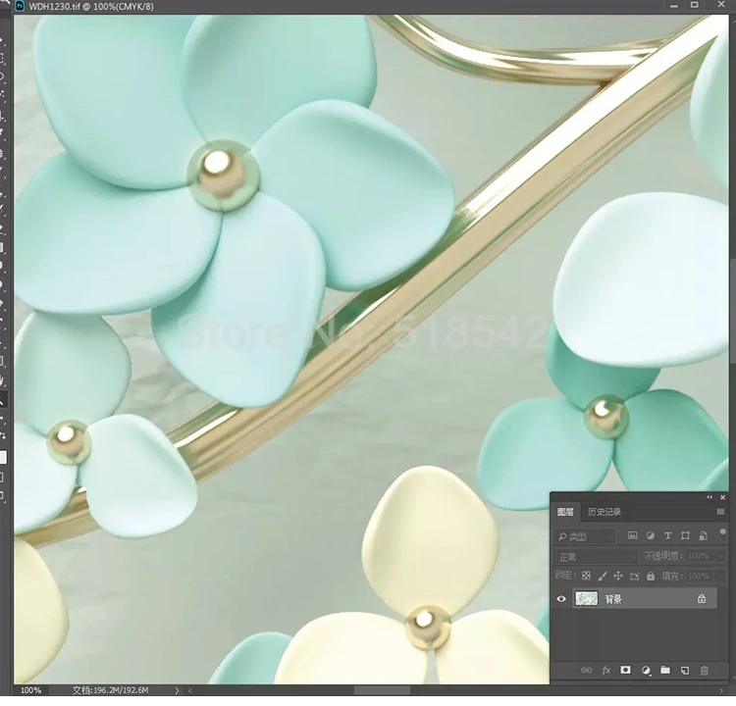Open the 类型 filter type dropdown
This screenshot has height=706, width=736.
pyautogui.click(x=585, y=535)
